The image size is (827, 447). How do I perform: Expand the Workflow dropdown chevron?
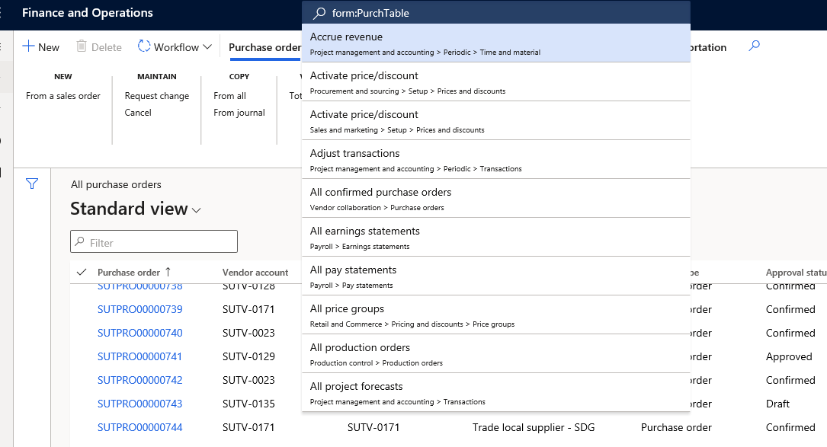207,47
